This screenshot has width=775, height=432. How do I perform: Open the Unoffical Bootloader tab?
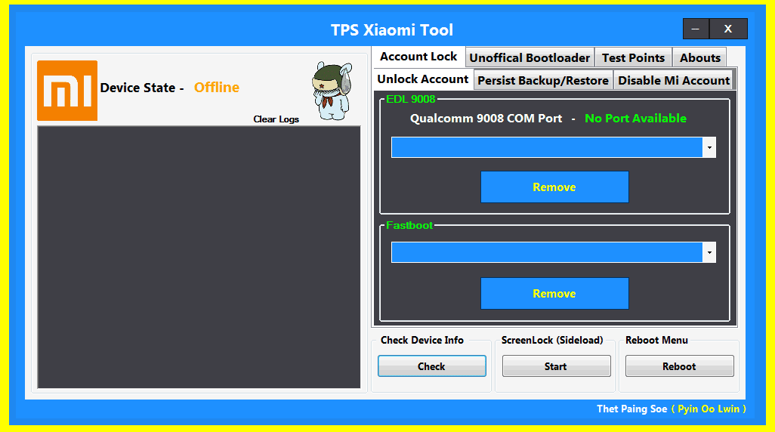point(530,58)
